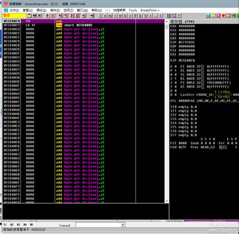Click the Step over toolbar icon

tap(65, 16)
